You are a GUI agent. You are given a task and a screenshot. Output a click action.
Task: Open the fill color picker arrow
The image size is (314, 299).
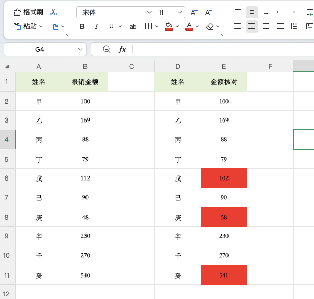(x=177, y=26)
